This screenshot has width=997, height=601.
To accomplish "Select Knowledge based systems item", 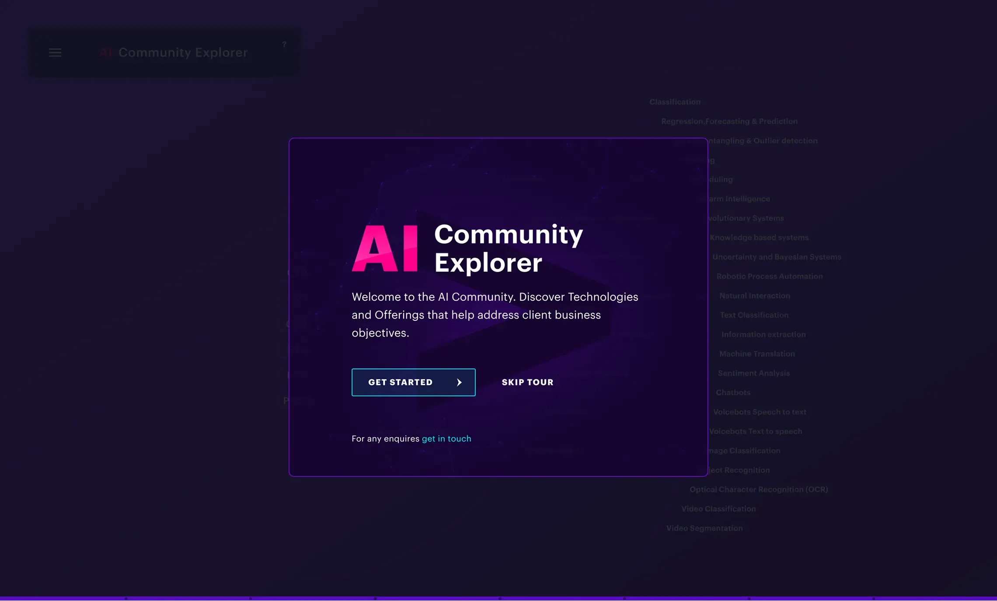I will click(x=759, y=238).
